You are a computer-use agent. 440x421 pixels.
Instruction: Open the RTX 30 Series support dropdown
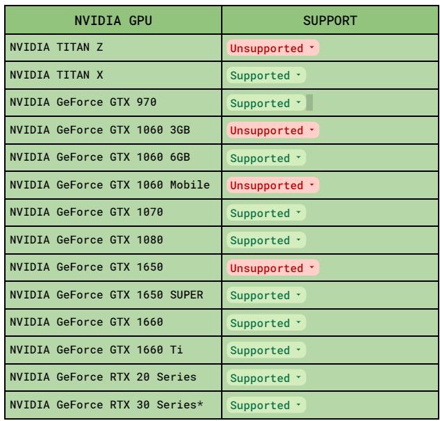pyautogui.click(x=266, y=406)
